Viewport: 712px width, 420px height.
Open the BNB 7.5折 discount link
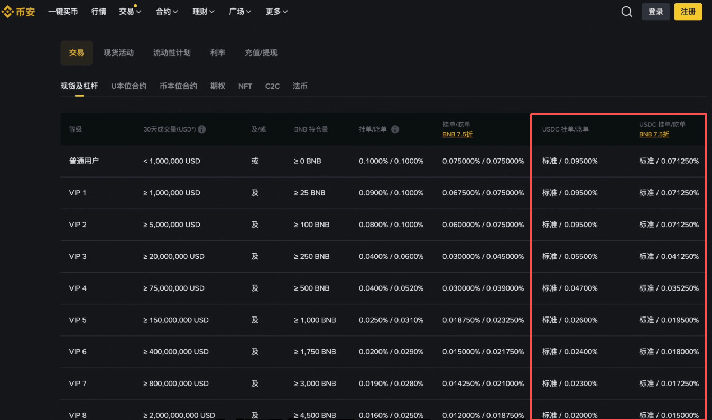click(x=457, y=134)
